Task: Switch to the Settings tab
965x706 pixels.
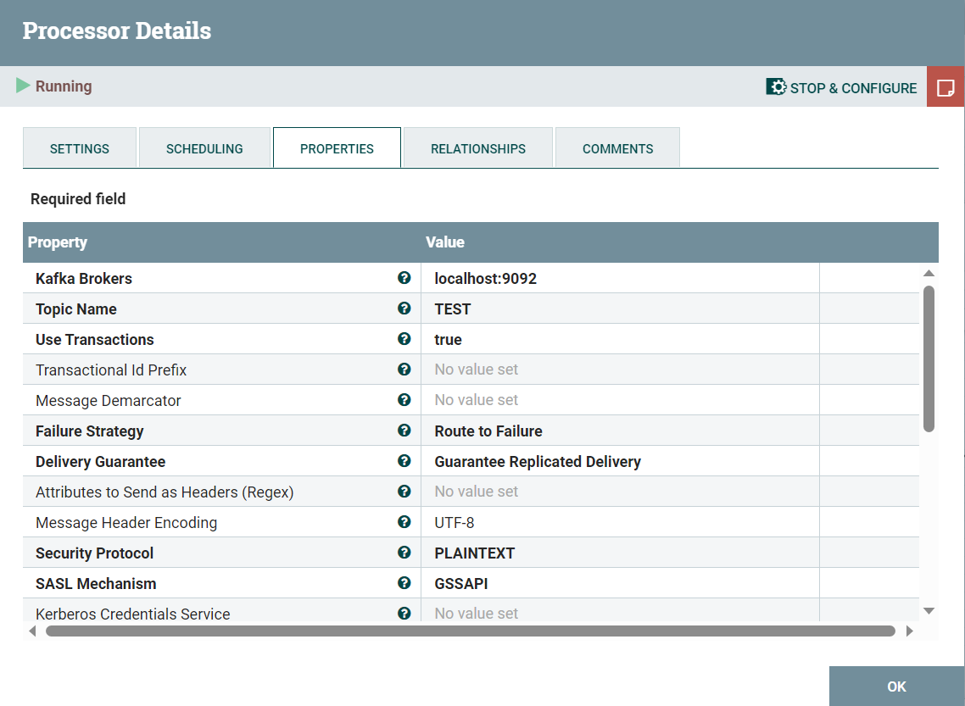Action: pyautogui.click(x=79, y=147)
